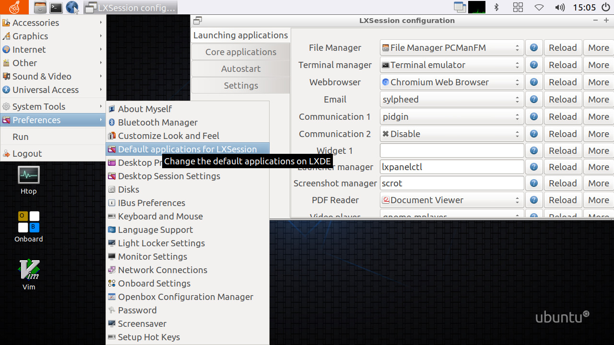This screenshot has width=614, height=345.
Task: Click the volume speaker tray icon
Action: pos(559,7)
